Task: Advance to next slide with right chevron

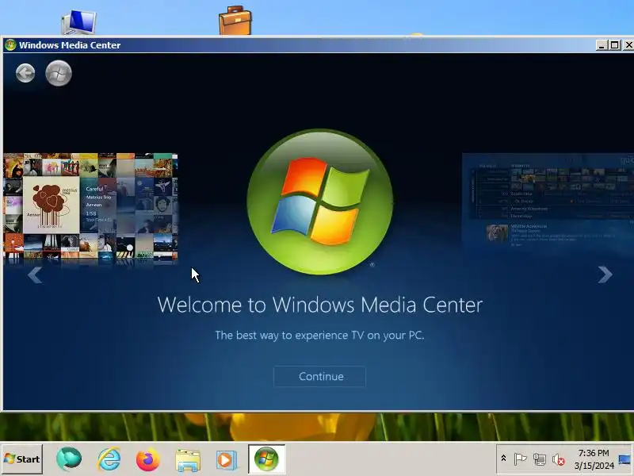Action: click(605, 274)
